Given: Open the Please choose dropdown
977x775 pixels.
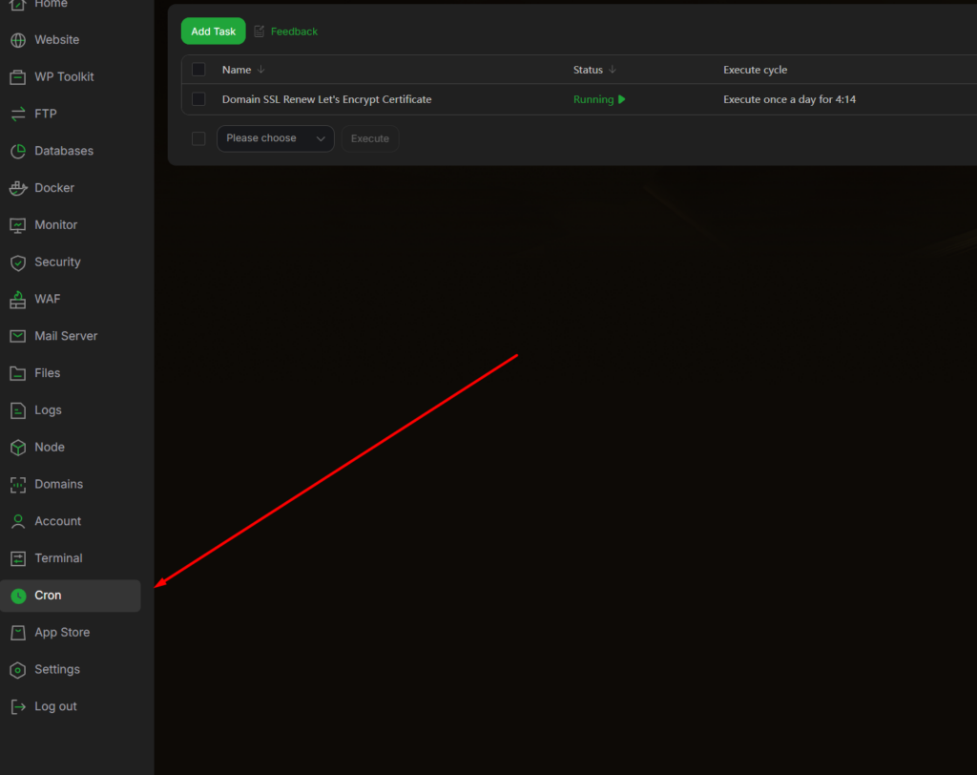Looking at the screenshot, I should (276, 138).
